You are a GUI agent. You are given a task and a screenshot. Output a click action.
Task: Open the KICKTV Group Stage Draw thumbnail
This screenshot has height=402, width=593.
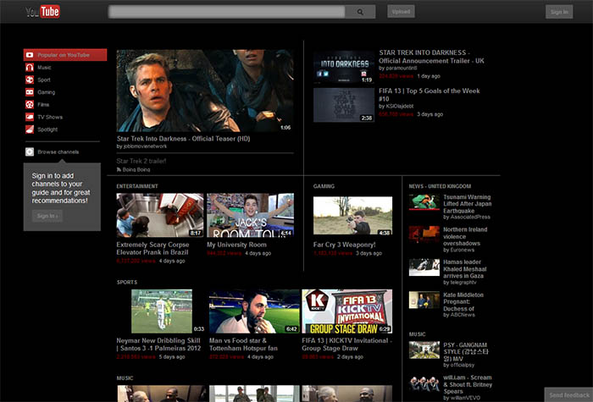click(x=346, y=311)
